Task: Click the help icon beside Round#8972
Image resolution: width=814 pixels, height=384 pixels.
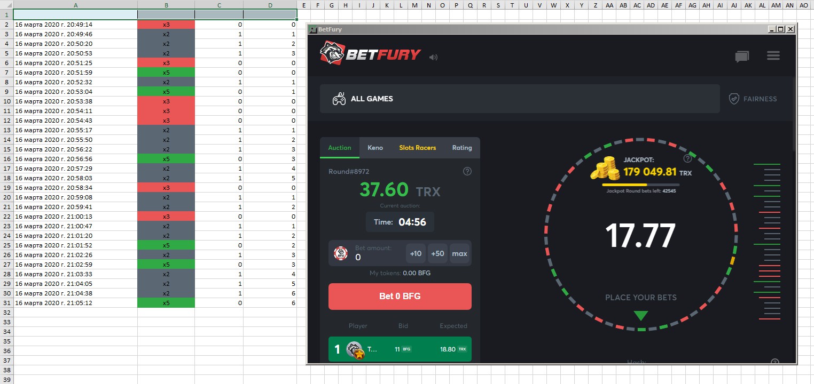Action: (467, 171)
